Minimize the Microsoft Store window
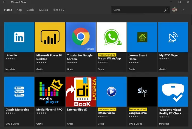The height and width of the screenshot is (129, 192). pyautogui.click(x=171, y=2)
